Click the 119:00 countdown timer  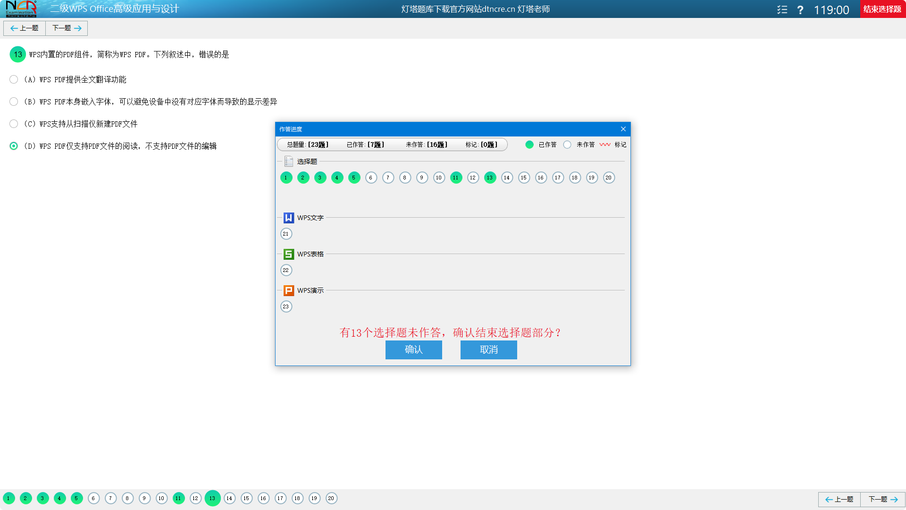click(x=831, y=10)
